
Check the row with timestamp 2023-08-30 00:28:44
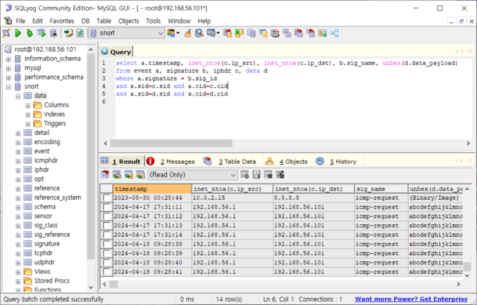click(x=107, y=198)
